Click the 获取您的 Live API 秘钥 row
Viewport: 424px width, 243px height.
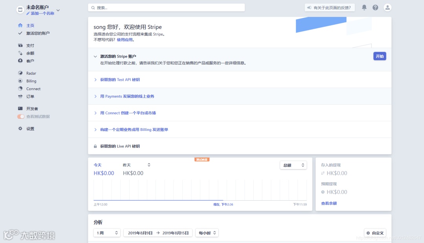[239, 146]
